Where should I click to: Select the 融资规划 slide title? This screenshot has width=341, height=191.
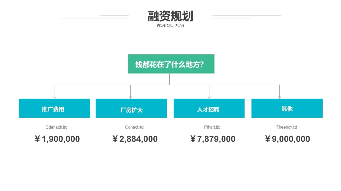170,16
